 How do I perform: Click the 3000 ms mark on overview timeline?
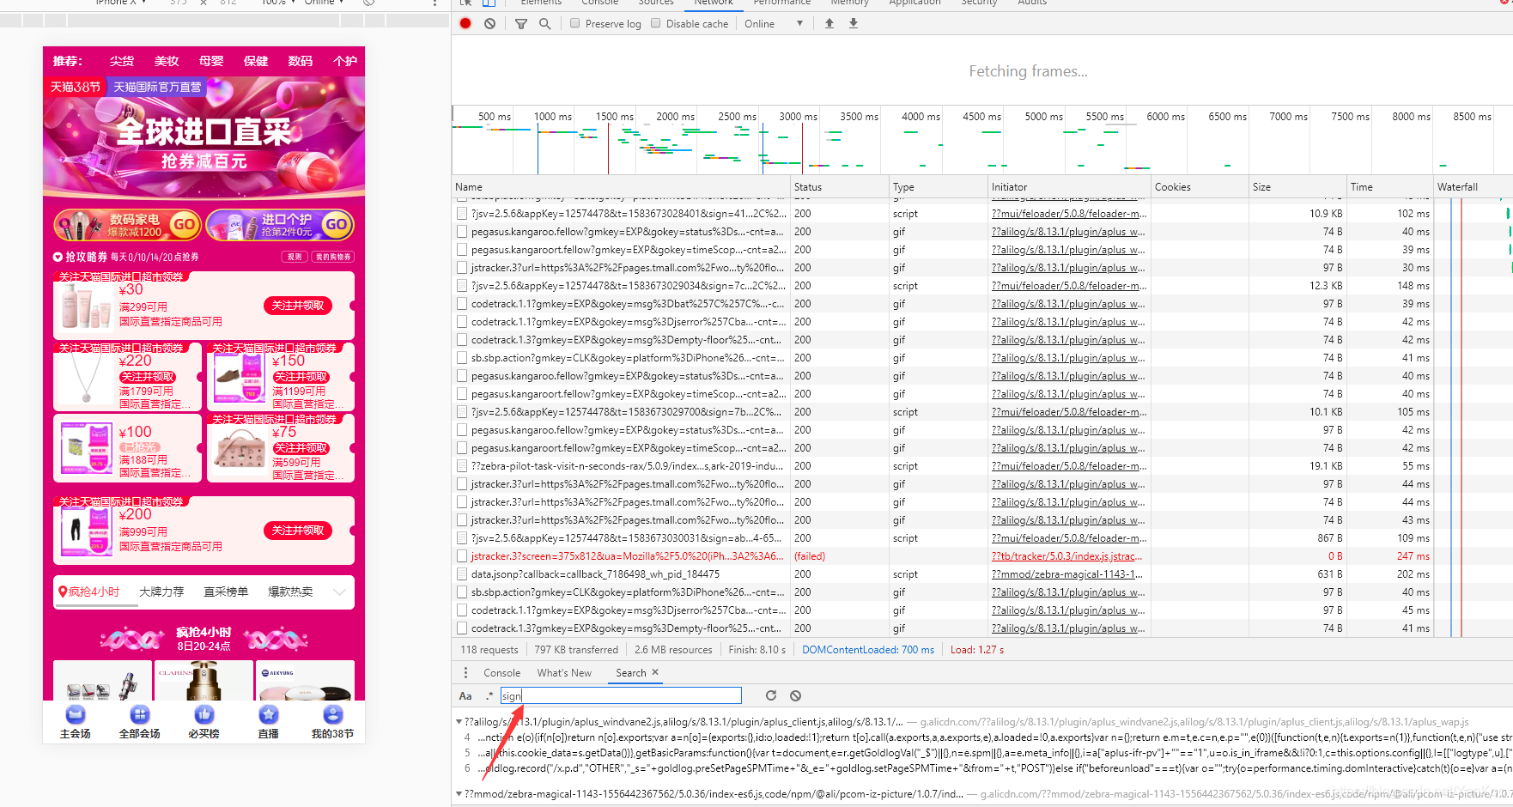798,117
